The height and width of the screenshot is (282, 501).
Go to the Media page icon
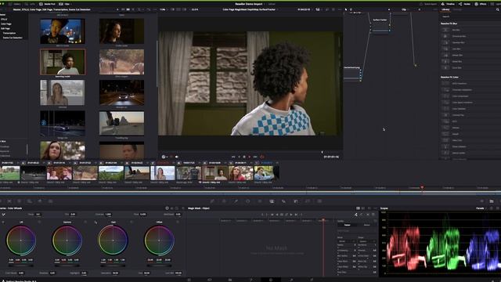click(189, 280)
